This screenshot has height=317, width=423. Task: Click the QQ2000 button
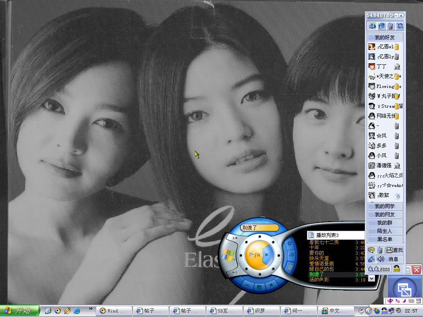(x=379, y=269)
